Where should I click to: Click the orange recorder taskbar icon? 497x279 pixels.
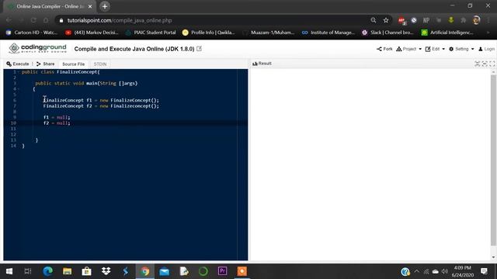[x=242, y=271]
